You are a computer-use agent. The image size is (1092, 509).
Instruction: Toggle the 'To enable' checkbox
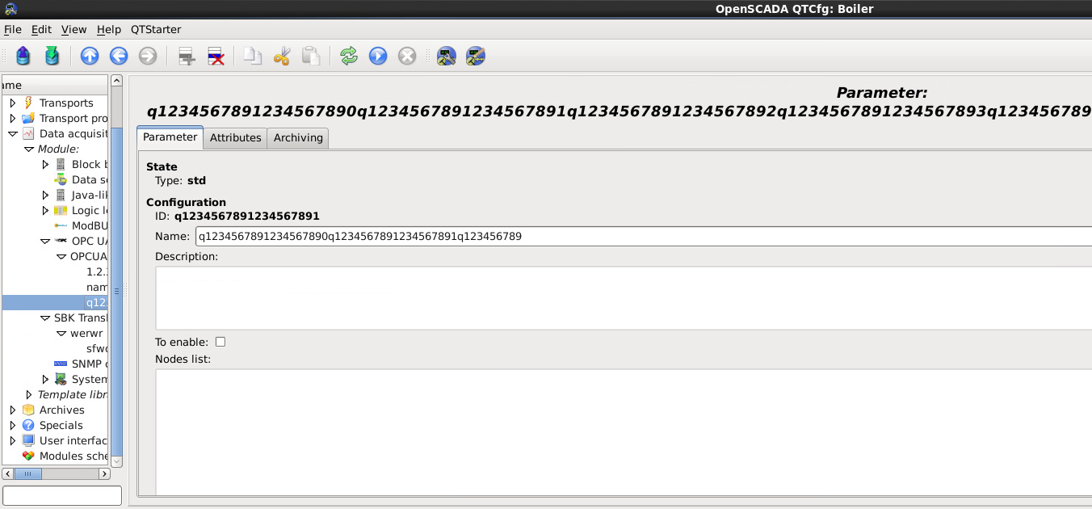[220, 342]
